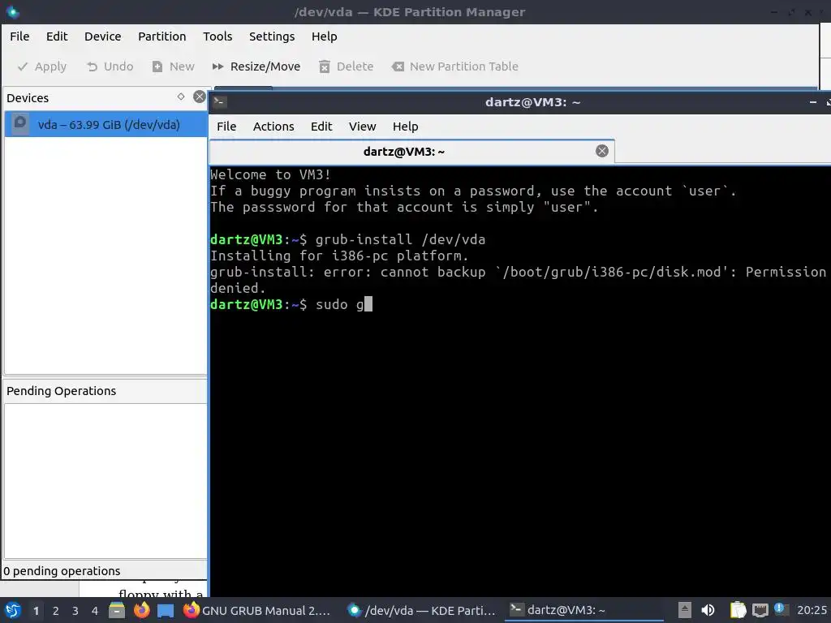Screen dimensions: 831x623
Task: Click the Delete trash icon
Action: (325, 67)
